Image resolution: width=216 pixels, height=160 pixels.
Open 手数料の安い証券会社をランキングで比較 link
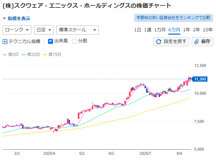pyautogui.click(x=174, y=18)
